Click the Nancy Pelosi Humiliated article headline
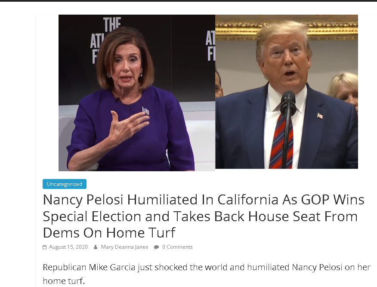377x287 pixels. pyautogui.click(x=203, y=216)
